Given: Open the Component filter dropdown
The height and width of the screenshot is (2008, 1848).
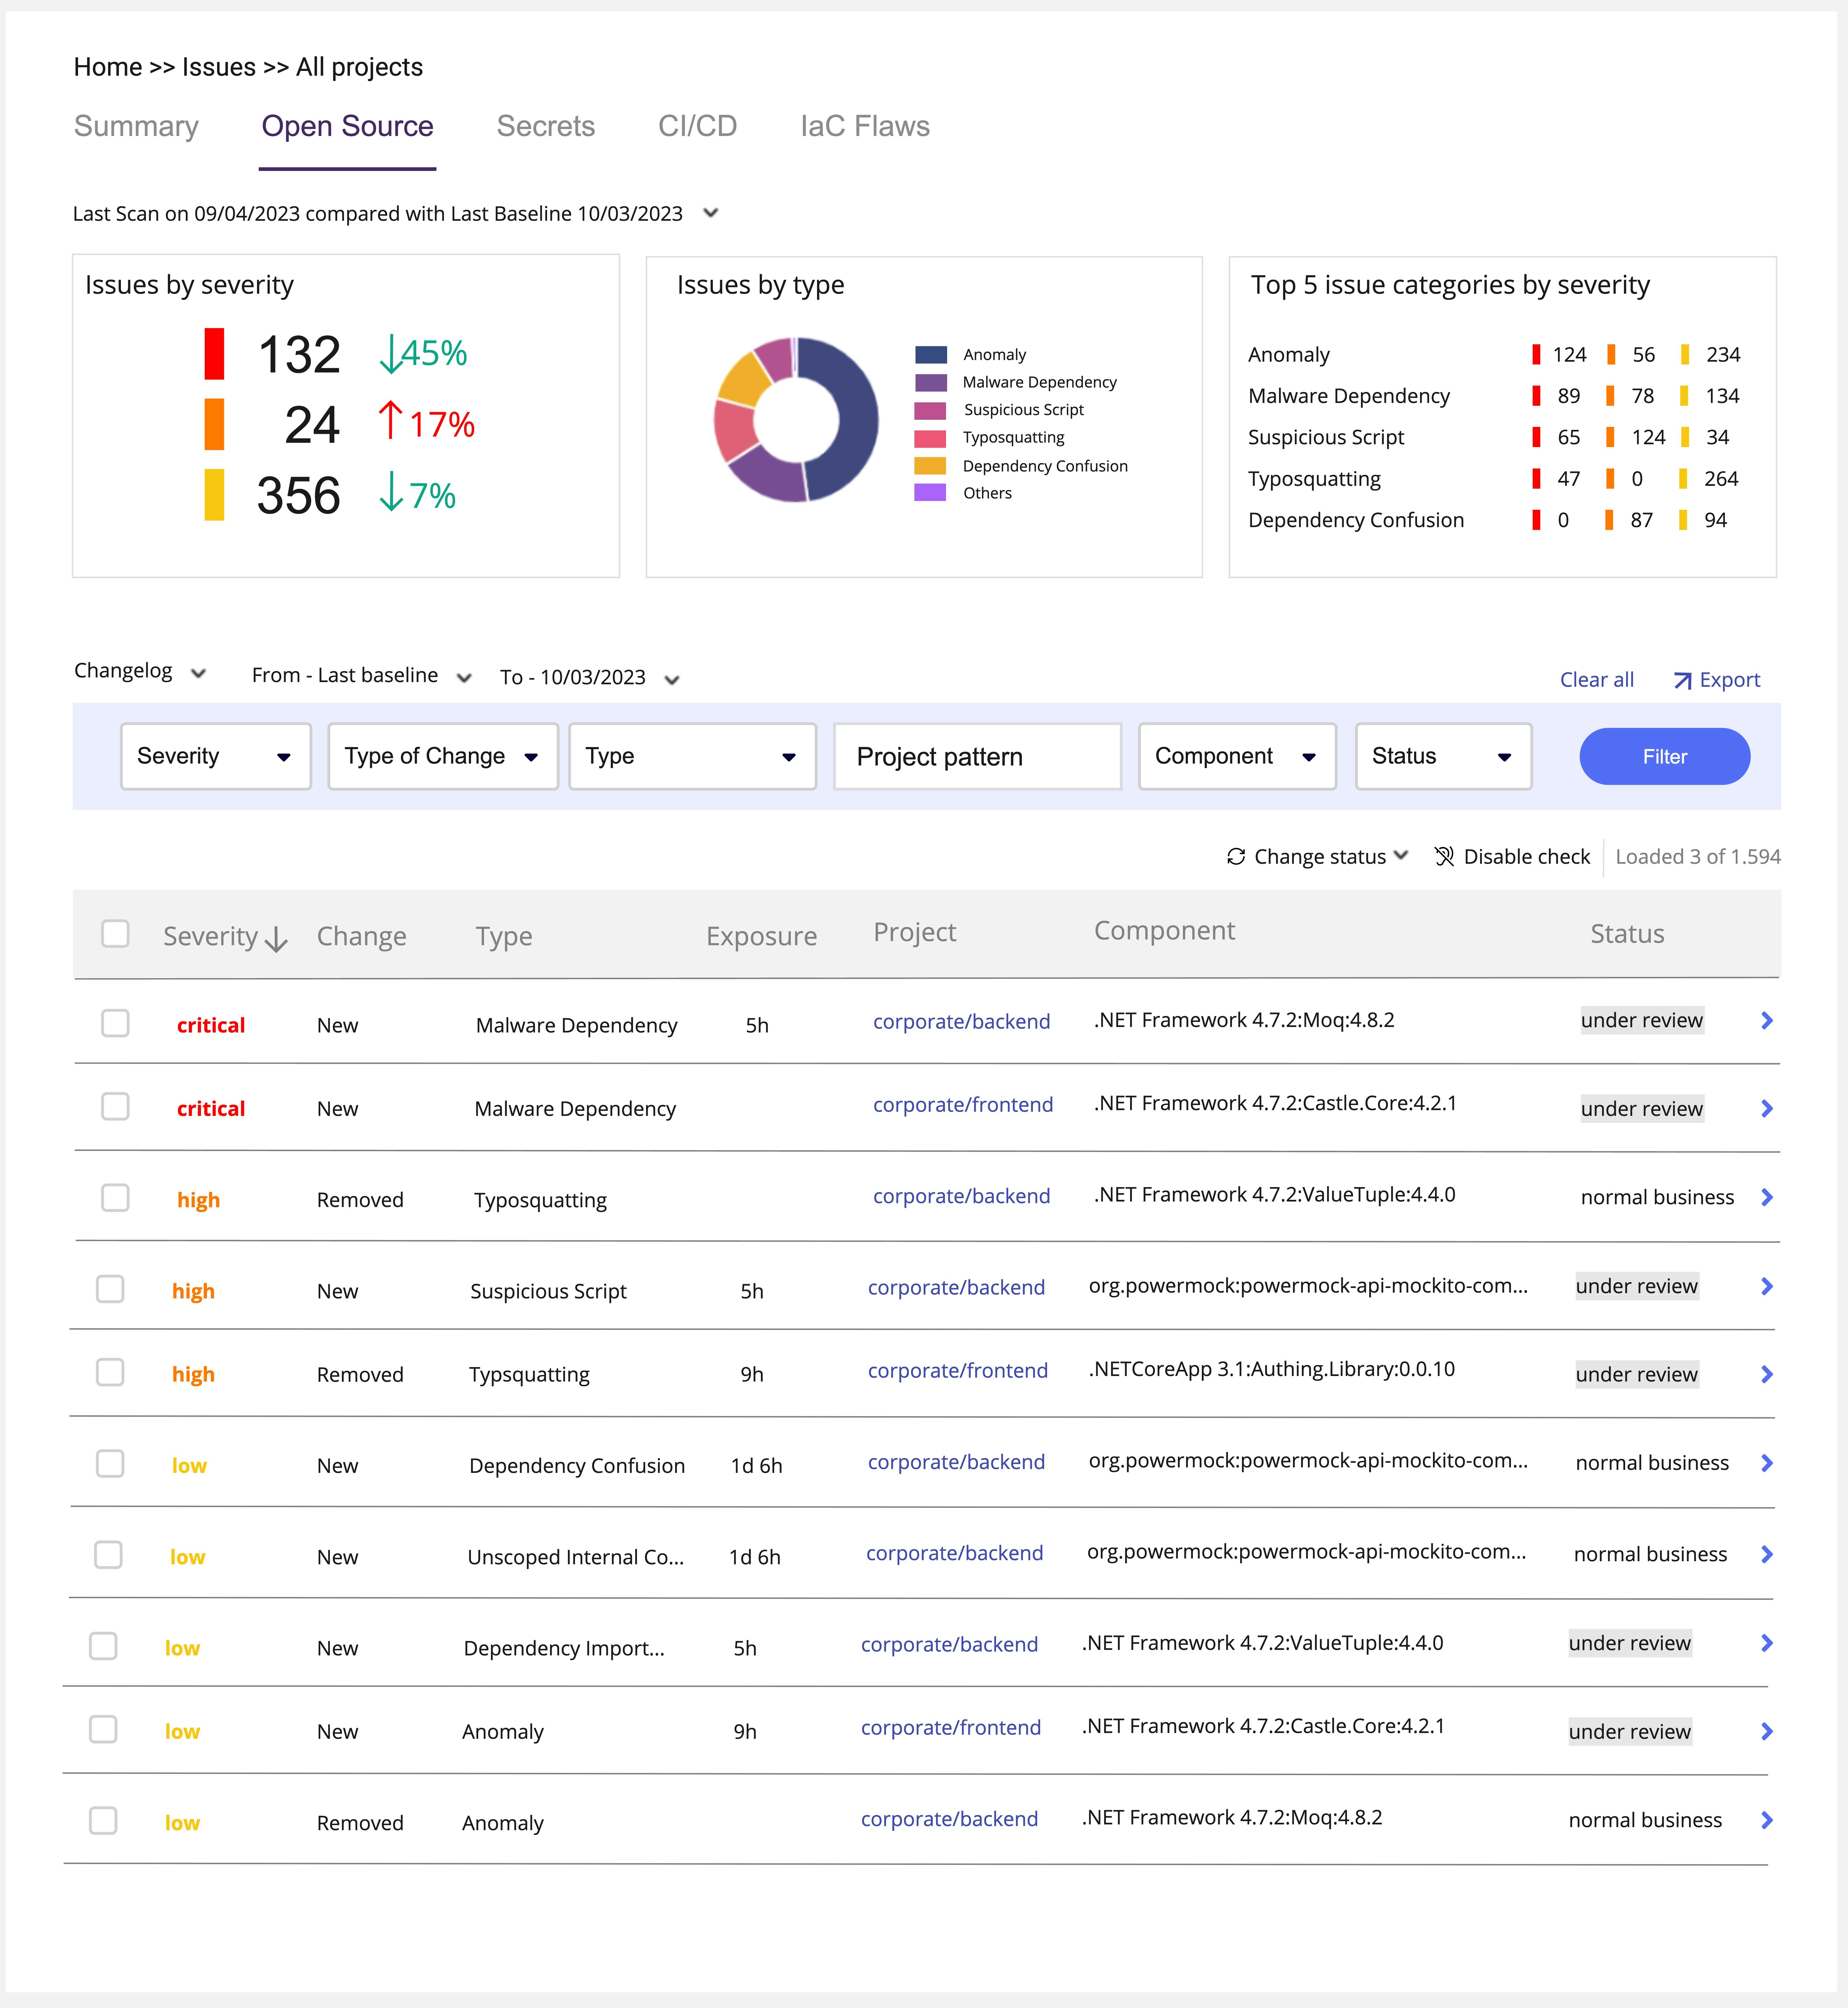Looking at the screenshot, I should pyautogui.click(x=1237, y=756).
